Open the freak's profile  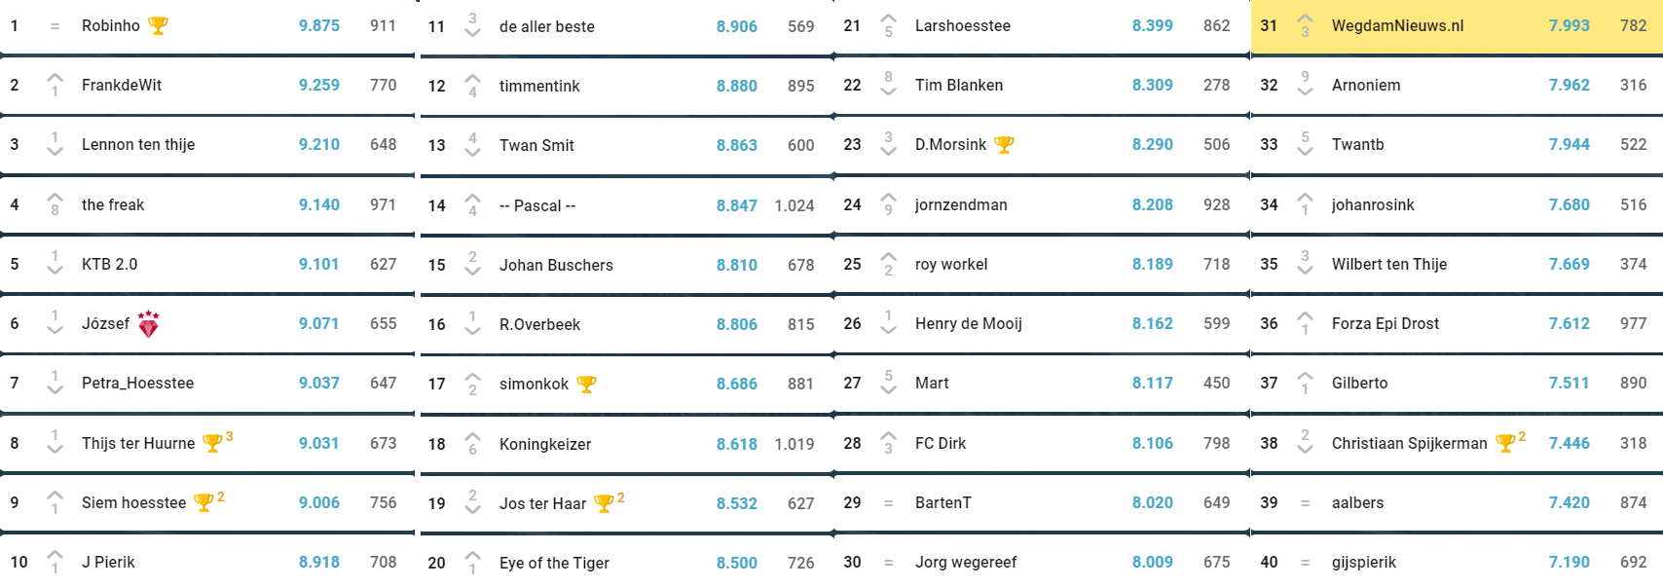113,204
